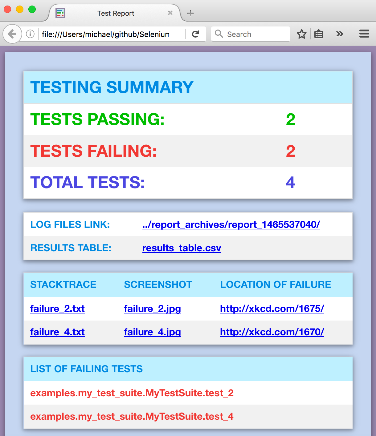Click the TESTING SUMMARY heading
Image resolution: width=376 pixels, height=436 pixels.
112,87
